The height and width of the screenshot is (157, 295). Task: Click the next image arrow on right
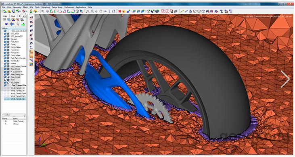click(285, 79)
